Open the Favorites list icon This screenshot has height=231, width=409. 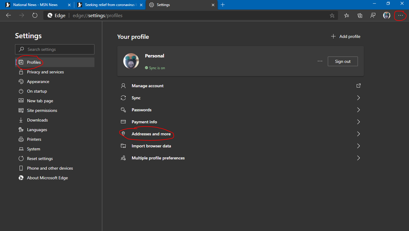click(346, 15)
